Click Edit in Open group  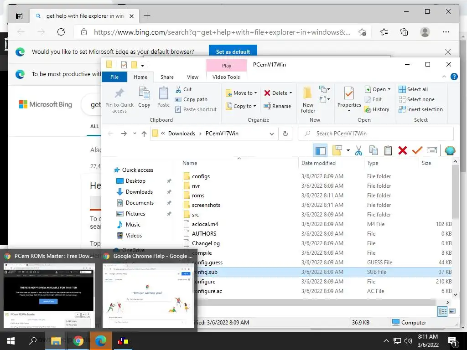click(x=373, y=99)
